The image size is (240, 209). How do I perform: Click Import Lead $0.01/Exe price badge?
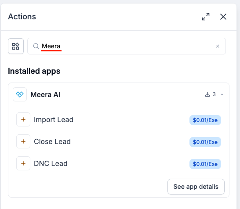point(205,120)
